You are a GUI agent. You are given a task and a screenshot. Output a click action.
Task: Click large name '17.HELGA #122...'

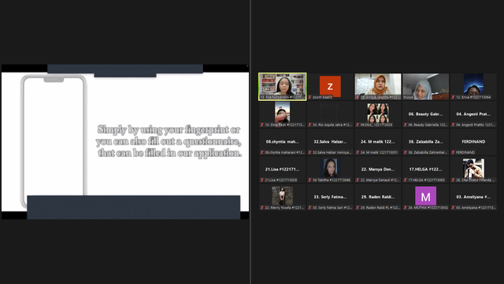click(x=425, y=170)
